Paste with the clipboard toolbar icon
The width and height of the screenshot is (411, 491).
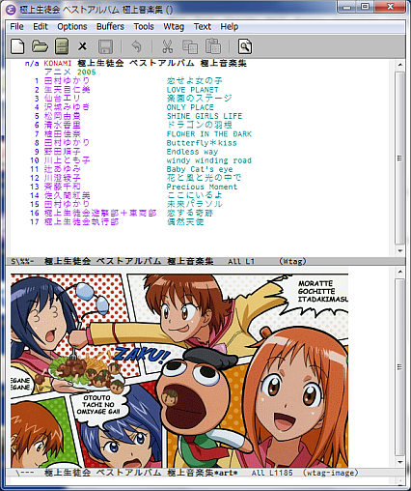(213, 46)
